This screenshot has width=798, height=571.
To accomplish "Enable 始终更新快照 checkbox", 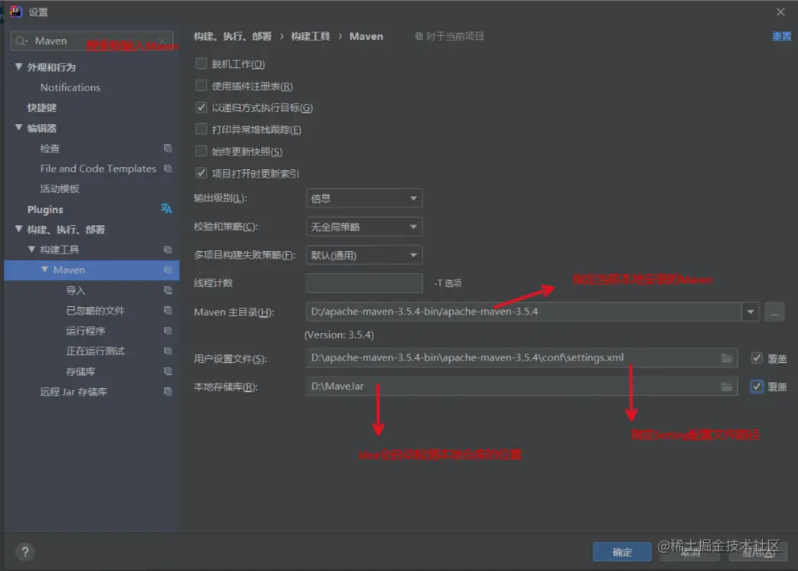I will pos(201,151).
